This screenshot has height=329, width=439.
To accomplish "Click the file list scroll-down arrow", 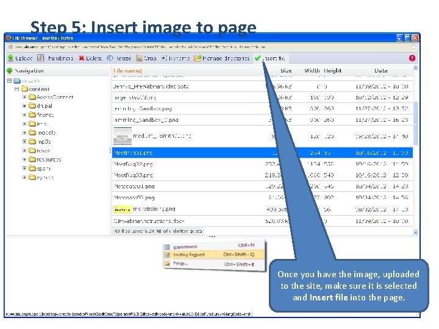I will tap(415, 232).
